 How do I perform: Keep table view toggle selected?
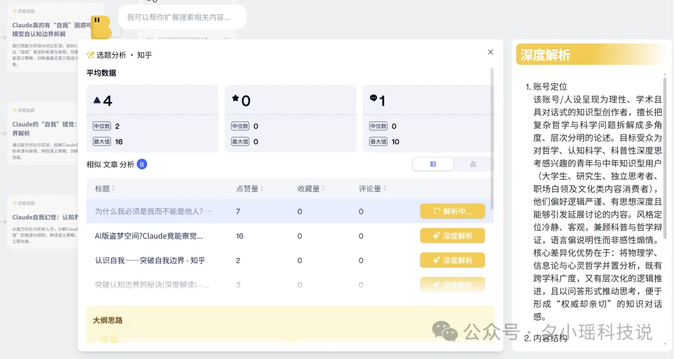click(433, 163)
